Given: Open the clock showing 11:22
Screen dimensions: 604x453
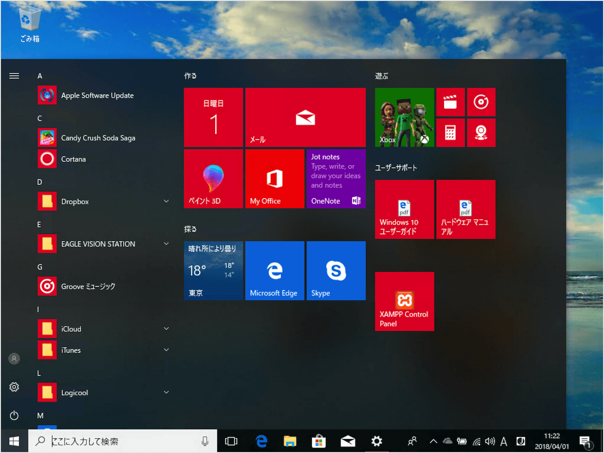Looking at the screenshot, I should [552, 441].
